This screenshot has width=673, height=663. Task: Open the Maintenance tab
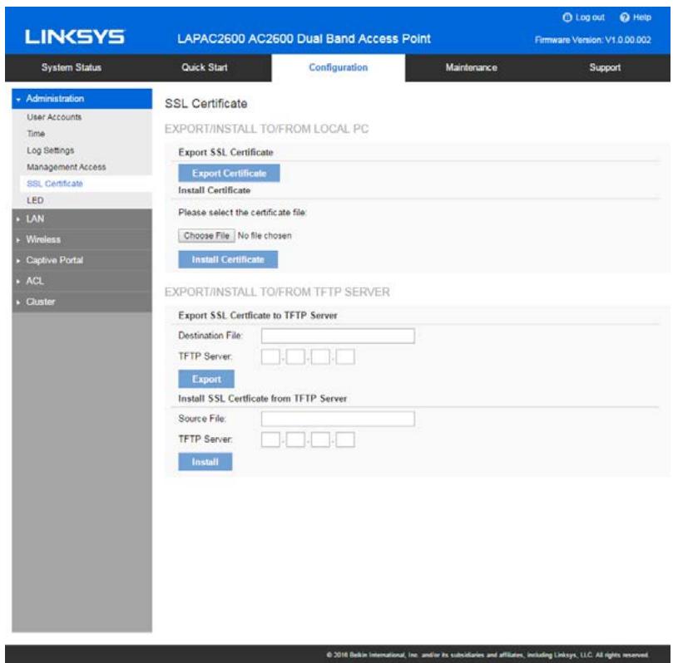472,67
